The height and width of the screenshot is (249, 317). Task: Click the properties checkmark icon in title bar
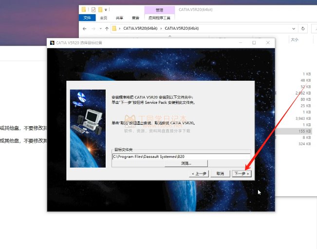coord(93,9)
